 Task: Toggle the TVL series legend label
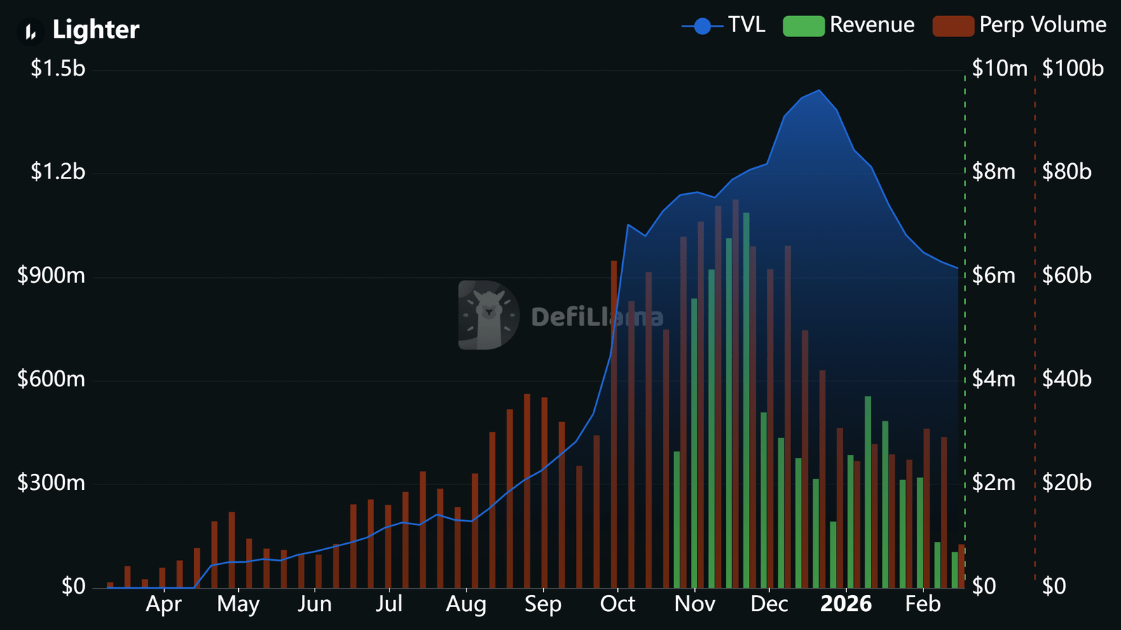point(746,25)
